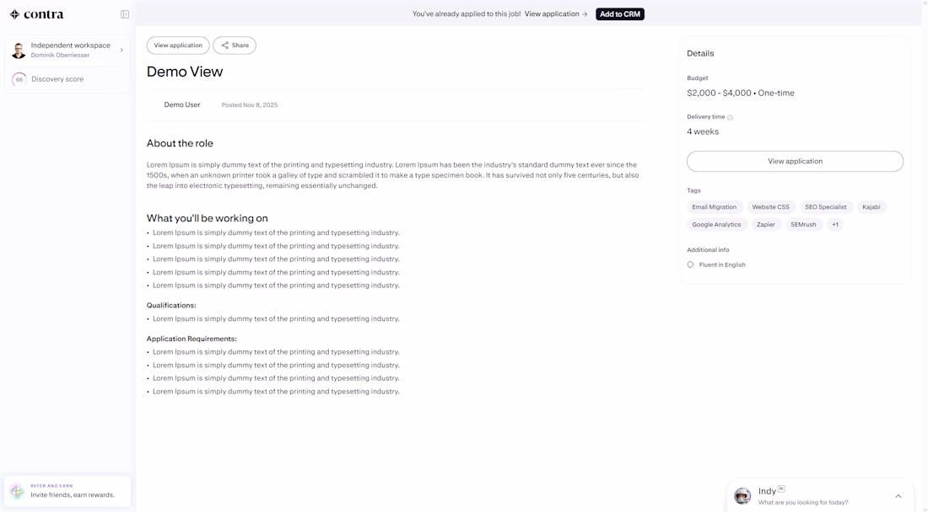The height and width of the screenshot is (512, 928).
Task: Collapse the sidebar panel icon
Action: tap(125, 14)
